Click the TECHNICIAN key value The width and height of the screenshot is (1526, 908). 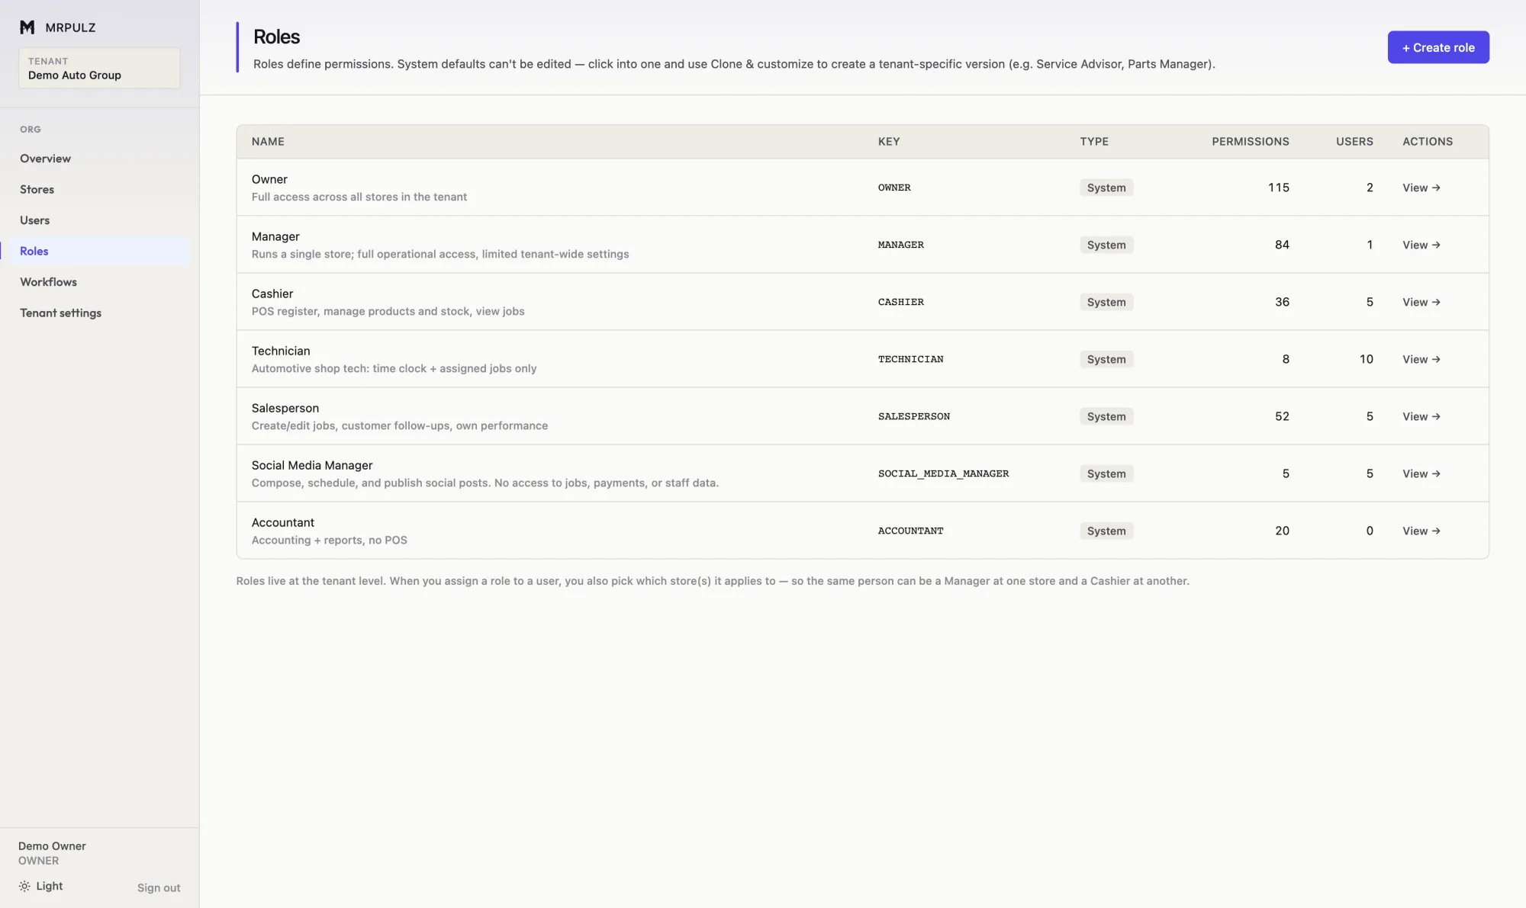point(911,359)
